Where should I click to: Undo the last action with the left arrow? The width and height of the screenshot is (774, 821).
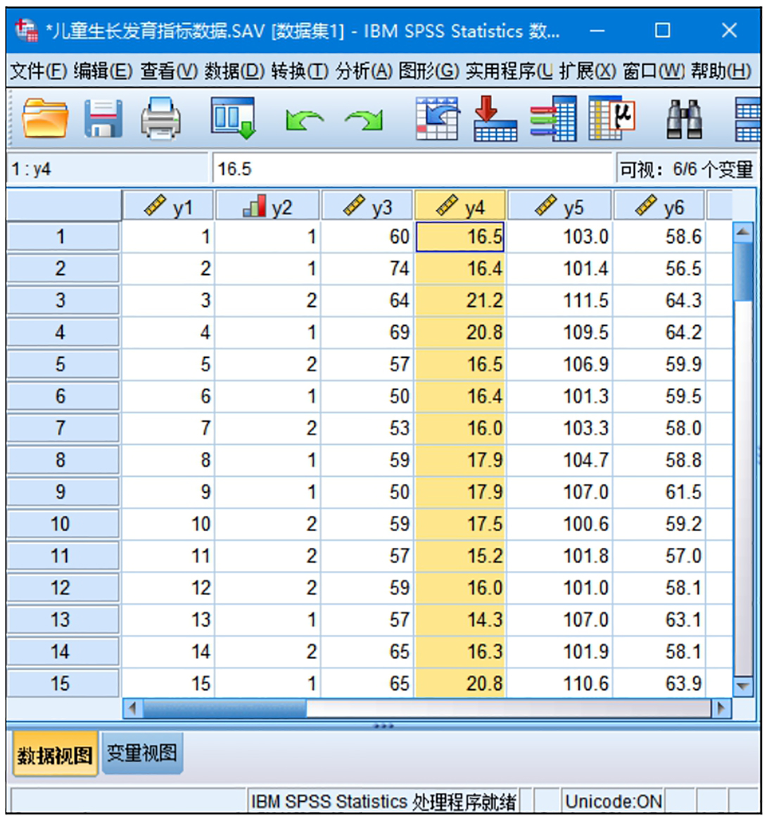pos(304,120)
